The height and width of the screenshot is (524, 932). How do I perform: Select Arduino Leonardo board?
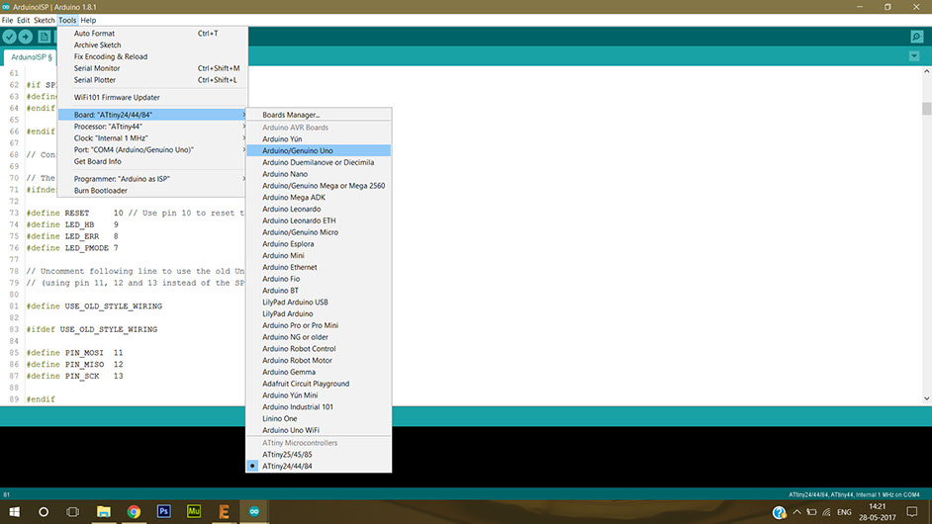pyautogui.click(x=319, y=210)
